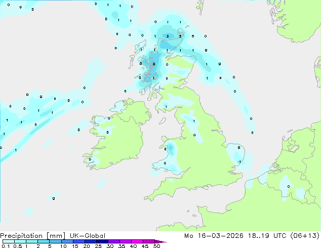Click the 25–30 mm dark navy swatch
Screen dimensions: 321x248
point(102,241)
